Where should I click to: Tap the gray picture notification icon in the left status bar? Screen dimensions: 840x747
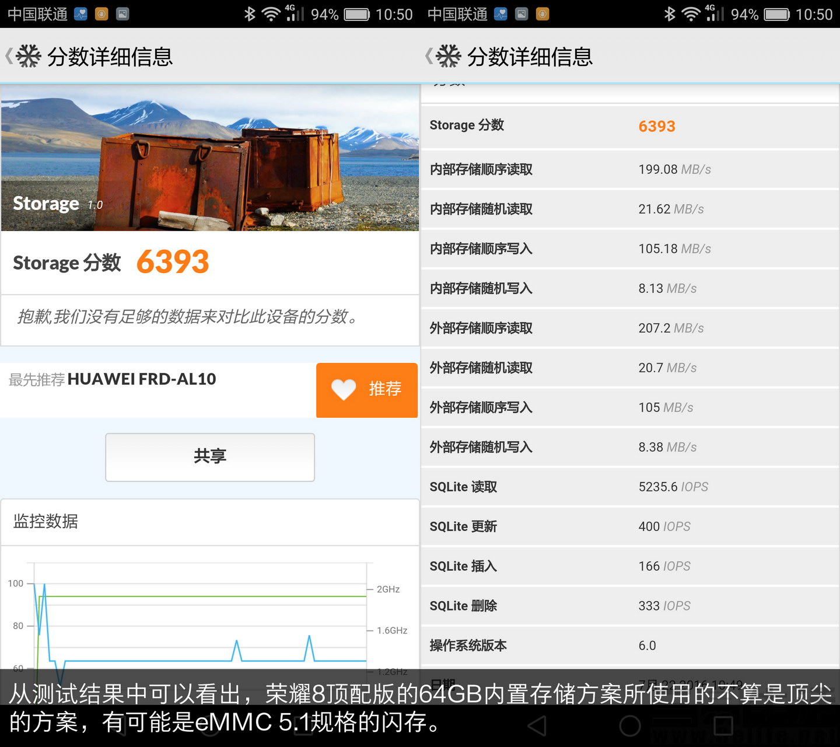(123, 14)
